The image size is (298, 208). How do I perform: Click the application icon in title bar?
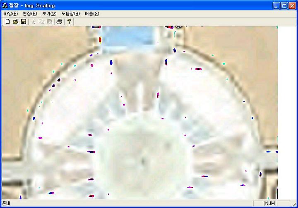tap(5, 6)
